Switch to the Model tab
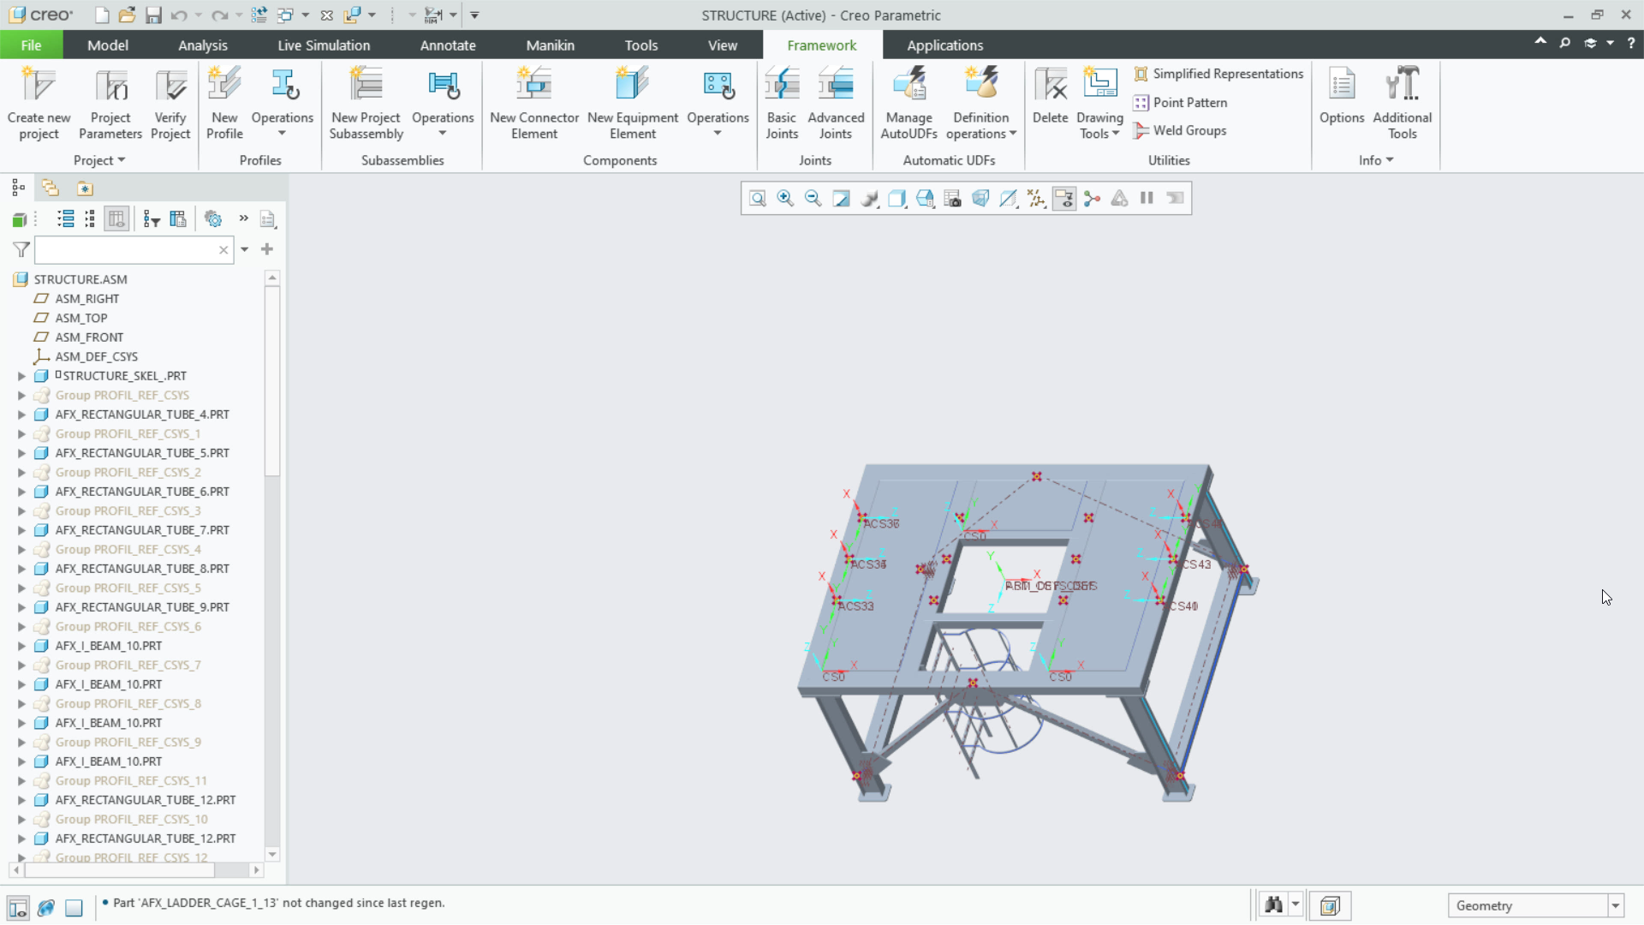Viewport: 1644px width, 925px height. click(108, 45)
